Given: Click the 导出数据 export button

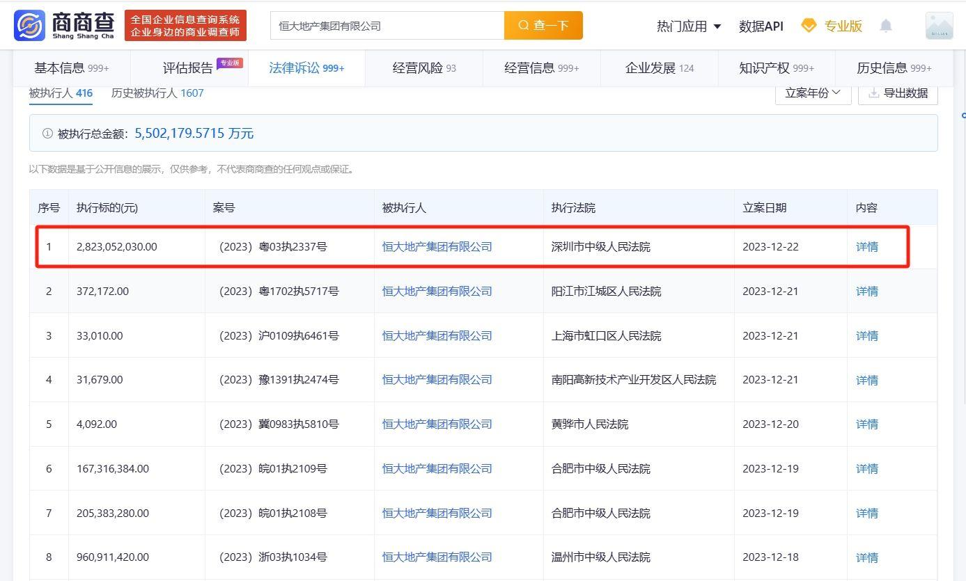Looking at the screenshot, I should (x=898, y=93).
